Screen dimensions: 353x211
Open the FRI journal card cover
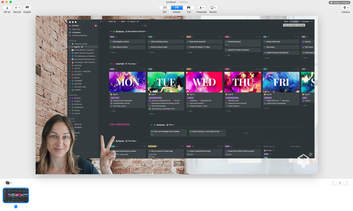[x=281, y=82]
